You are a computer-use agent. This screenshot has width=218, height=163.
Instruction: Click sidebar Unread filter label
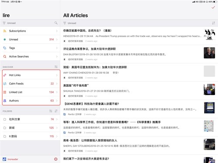pos(11,23)
